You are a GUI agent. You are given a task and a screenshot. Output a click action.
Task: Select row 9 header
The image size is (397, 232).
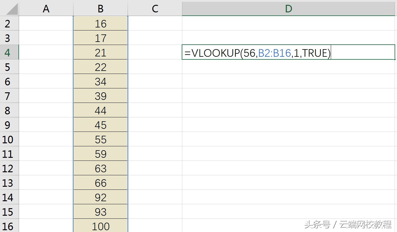coord(9,125)
